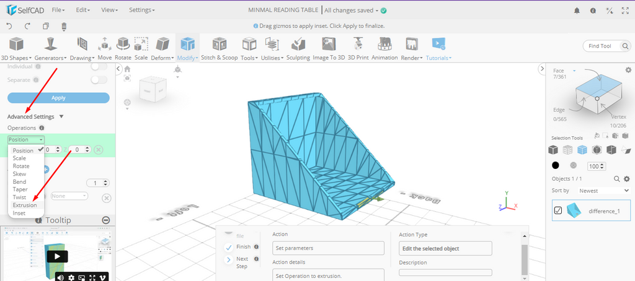Select the Rotate tool
This screenshot has width=635, height=281.
pyautogui.click(x=123, y=48)
